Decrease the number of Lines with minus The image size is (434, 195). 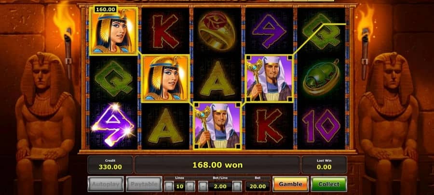[169, 186]
